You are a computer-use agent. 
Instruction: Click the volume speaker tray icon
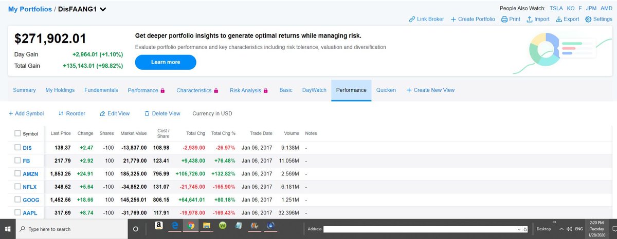pyautogui.click(x=569, y=229)
